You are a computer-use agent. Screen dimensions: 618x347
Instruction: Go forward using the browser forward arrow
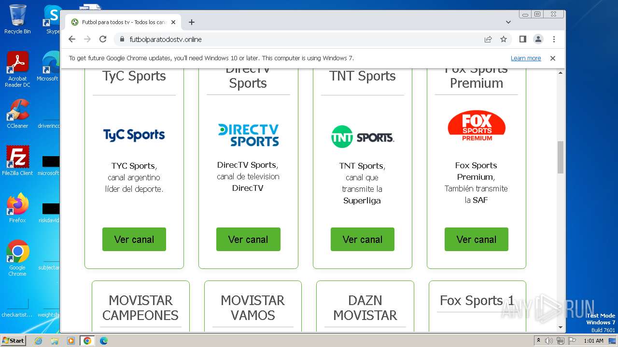[x=87, y=39]
